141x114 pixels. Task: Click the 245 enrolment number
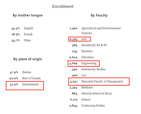(75, 51)
